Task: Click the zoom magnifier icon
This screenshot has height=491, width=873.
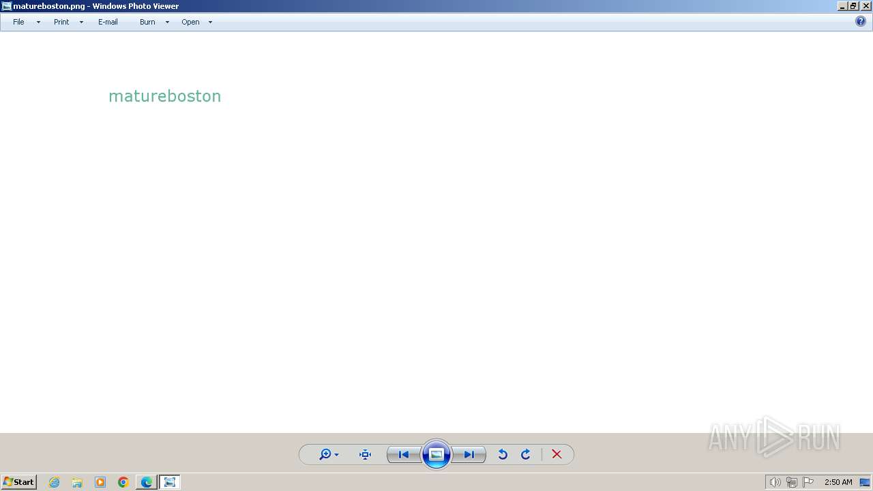Action: pos(325,454)
